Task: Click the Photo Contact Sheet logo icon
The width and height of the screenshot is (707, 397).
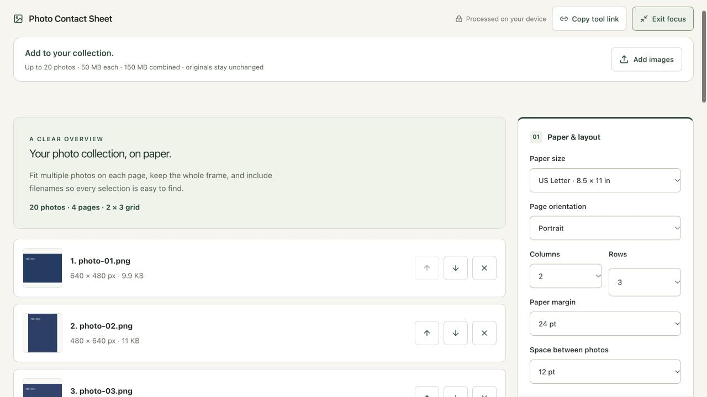Action: (18, 19)
